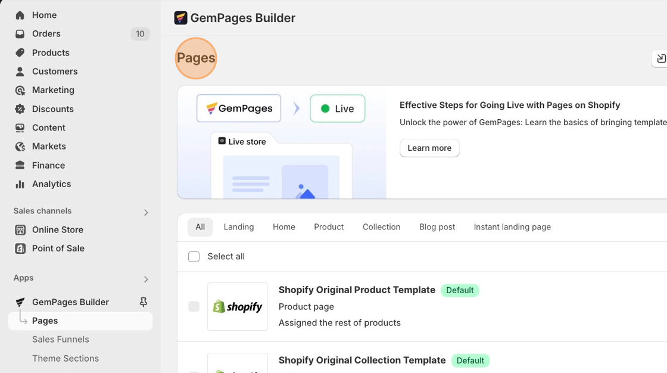667x373 pixels.
Task: Open the Instant landing page tab
Action: (512, 227)
